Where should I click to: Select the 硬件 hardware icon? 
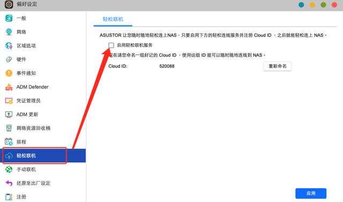9,59
